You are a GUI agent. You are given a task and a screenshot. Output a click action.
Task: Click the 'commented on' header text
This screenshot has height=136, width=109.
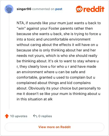[43, 9]
